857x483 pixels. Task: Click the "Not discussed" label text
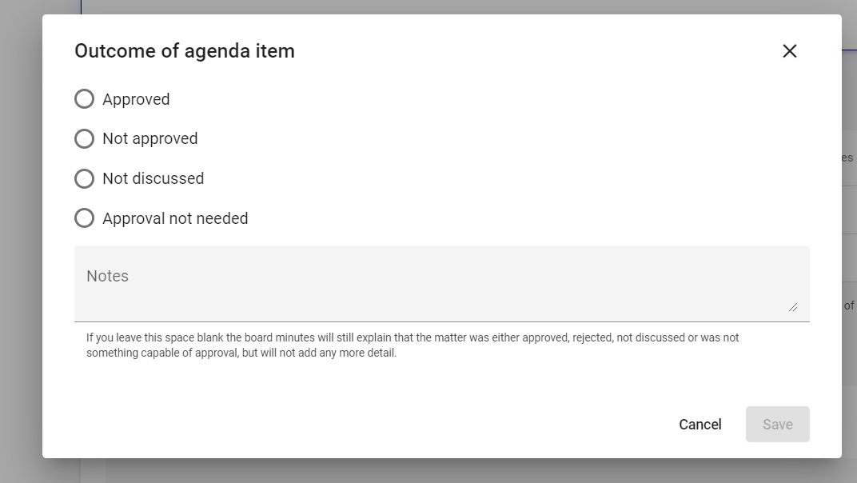point(153,178)
